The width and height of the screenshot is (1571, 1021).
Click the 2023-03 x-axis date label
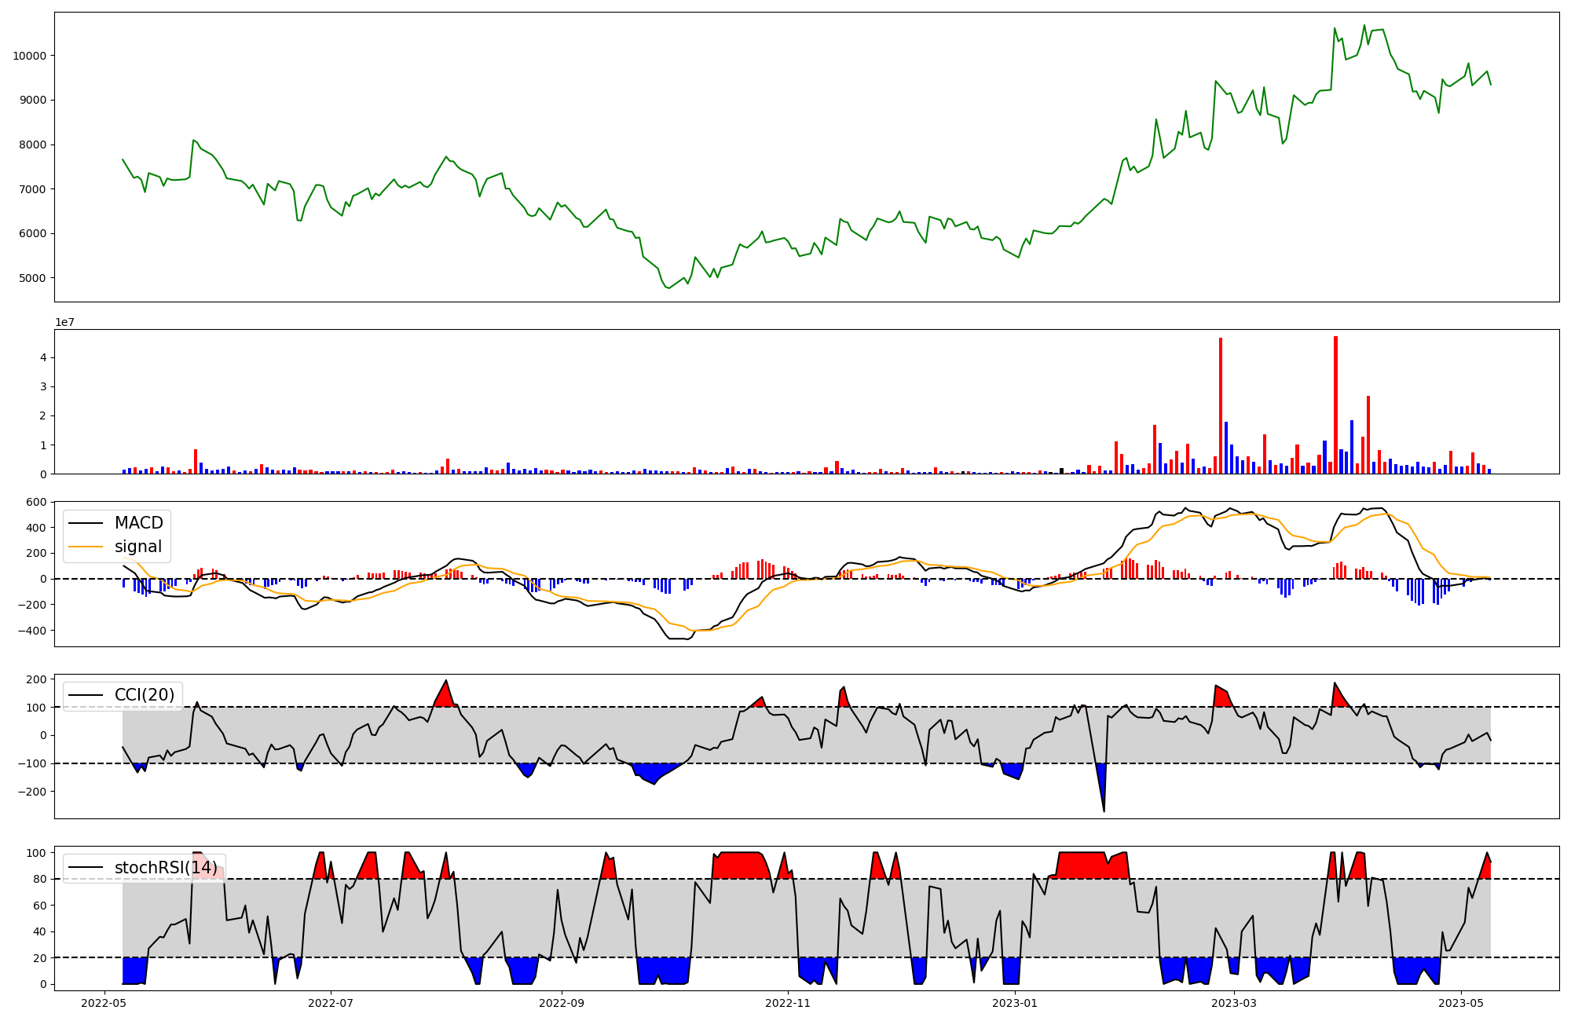[x=1234, y=1003]
